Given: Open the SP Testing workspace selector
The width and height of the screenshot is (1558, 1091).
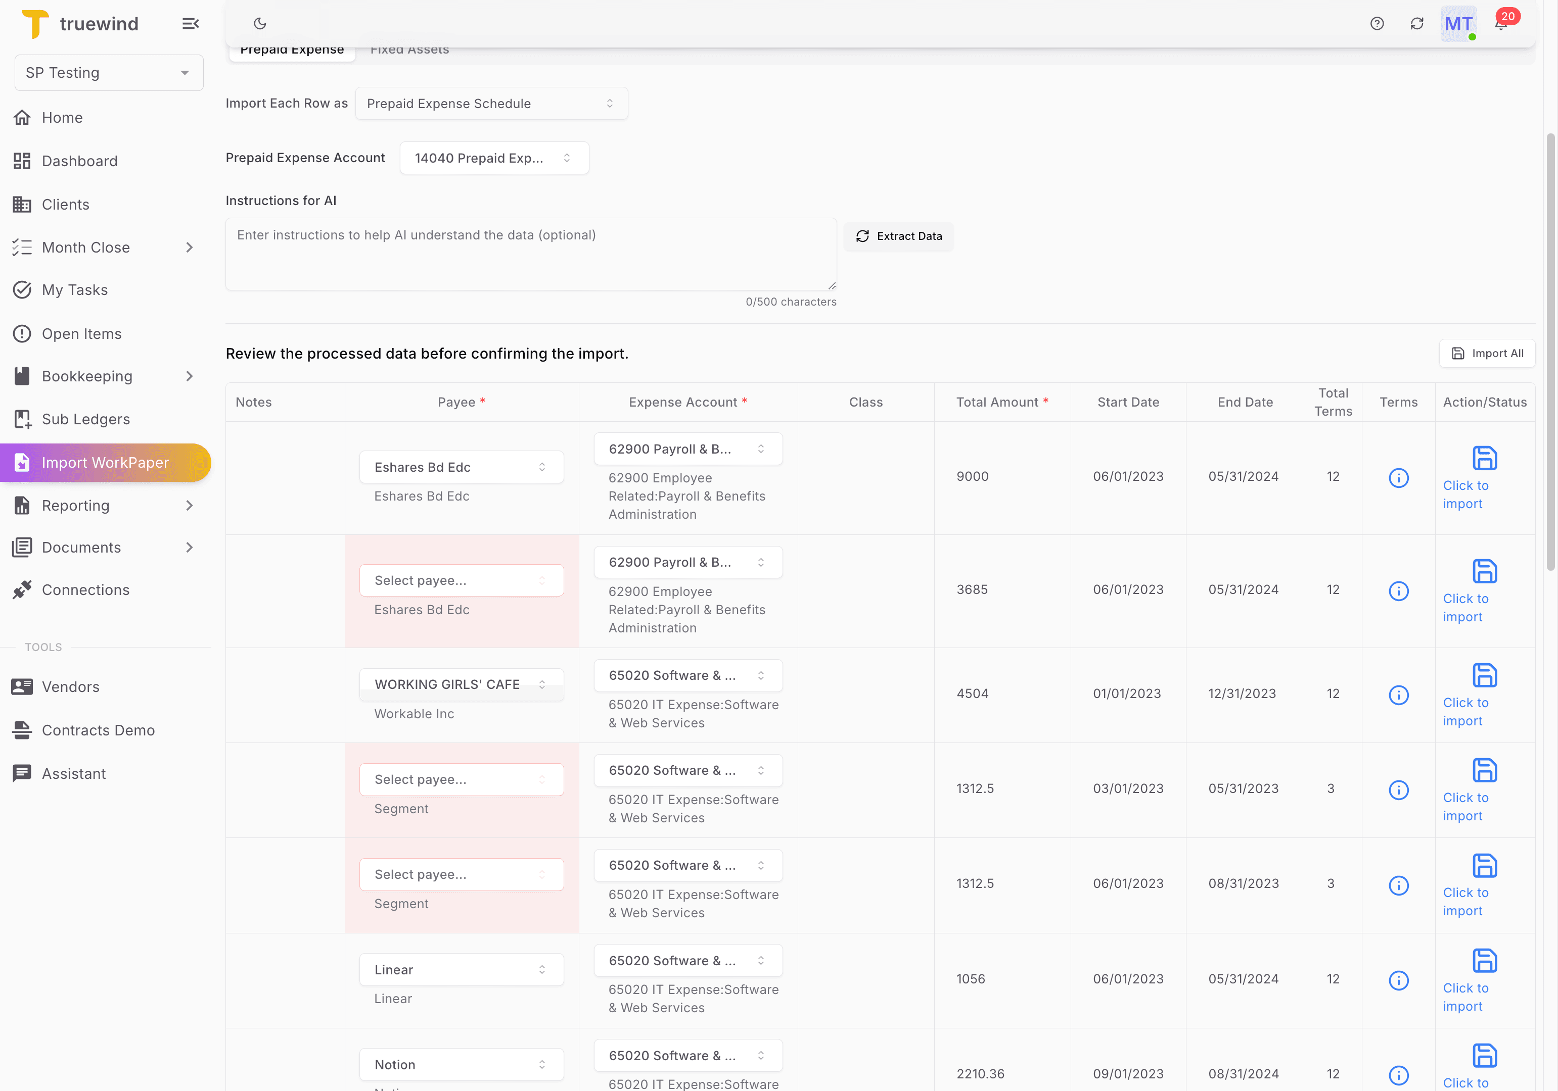Looking at the screenshot, I should coord(108,73).
